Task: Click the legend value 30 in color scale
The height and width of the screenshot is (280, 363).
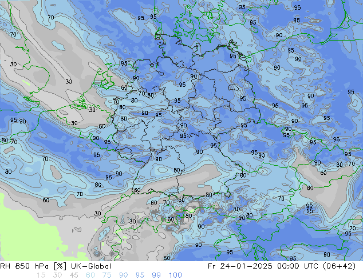Action: tap(57, 275)
